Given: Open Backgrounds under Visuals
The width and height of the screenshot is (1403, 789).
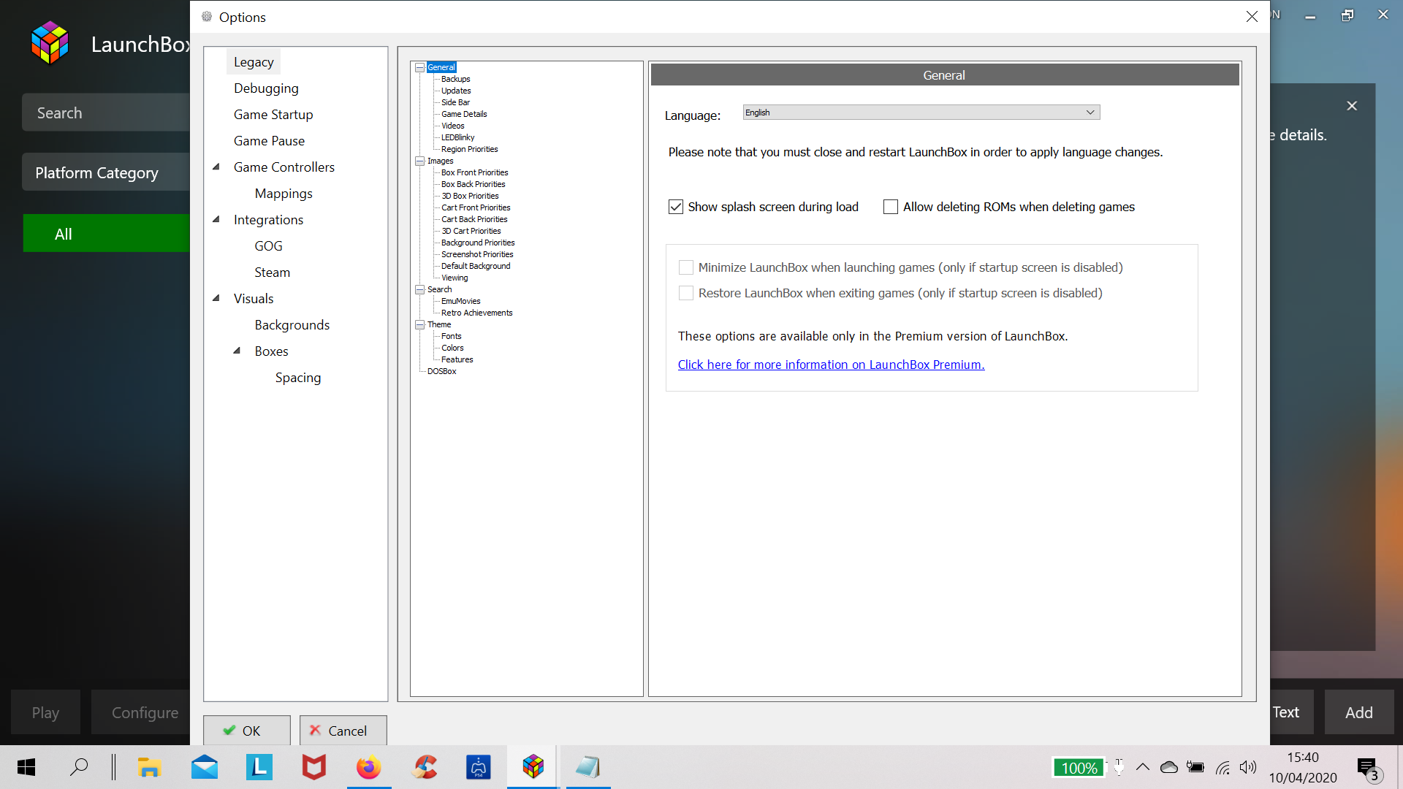Looking at the screenshot, I should pos(292,325).
